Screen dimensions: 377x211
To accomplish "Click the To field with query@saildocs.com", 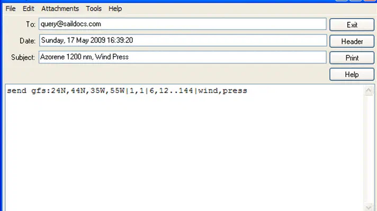I will (x=183, y=24).
